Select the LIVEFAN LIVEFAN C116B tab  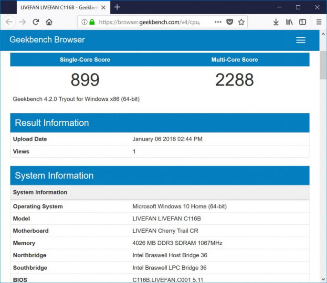[63, 7]
